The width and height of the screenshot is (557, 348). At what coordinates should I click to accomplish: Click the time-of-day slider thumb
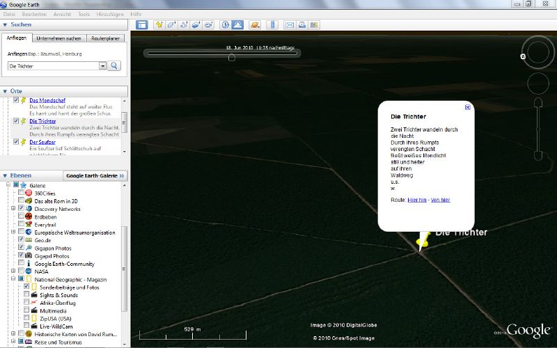click(232, 57)
